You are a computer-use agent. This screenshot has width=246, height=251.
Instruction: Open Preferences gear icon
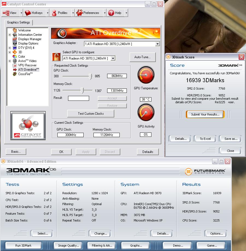point(80,13)
